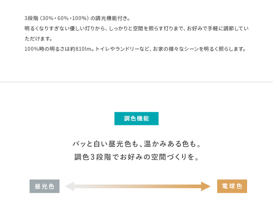Click the middle of the color gradient bar
Viewport: 273px width, 205px height.
(x=138, y=186)
